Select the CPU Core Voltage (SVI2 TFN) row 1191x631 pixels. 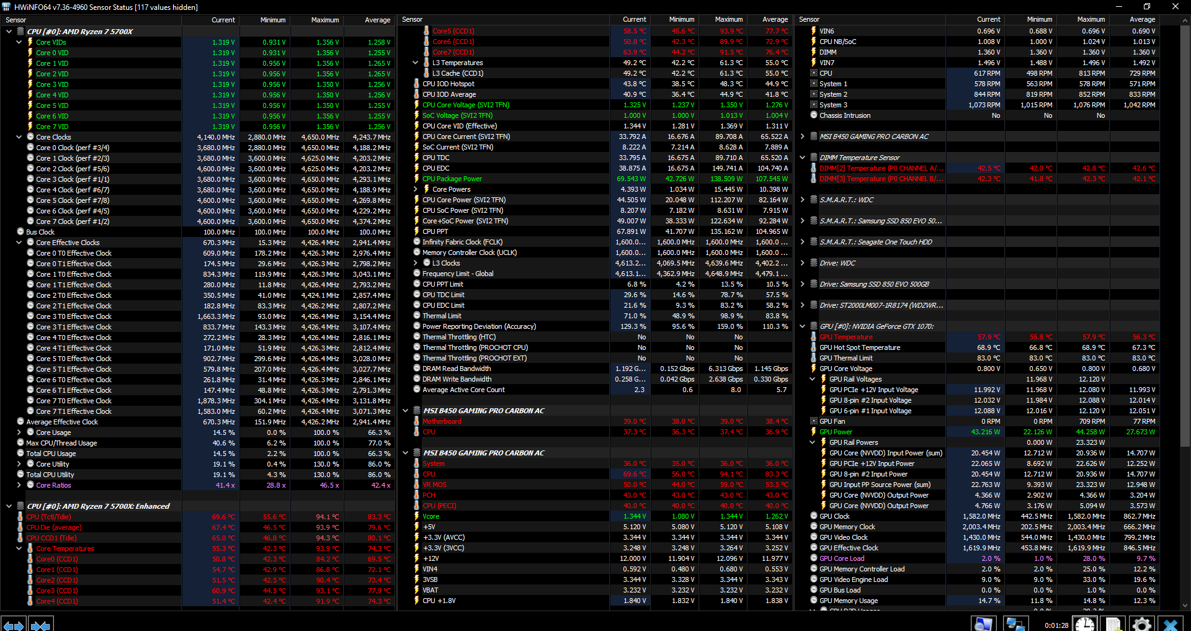[596, 105]
